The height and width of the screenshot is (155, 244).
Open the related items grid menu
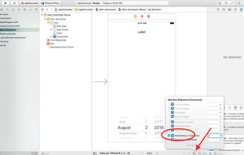tap(42, 9)
